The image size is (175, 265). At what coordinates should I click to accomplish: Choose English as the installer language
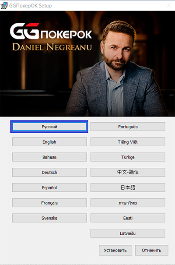49,142
